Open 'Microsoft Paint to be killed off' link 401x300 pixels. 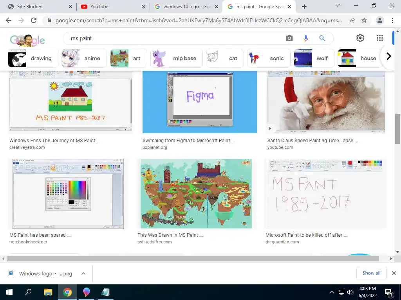point(306,235)
